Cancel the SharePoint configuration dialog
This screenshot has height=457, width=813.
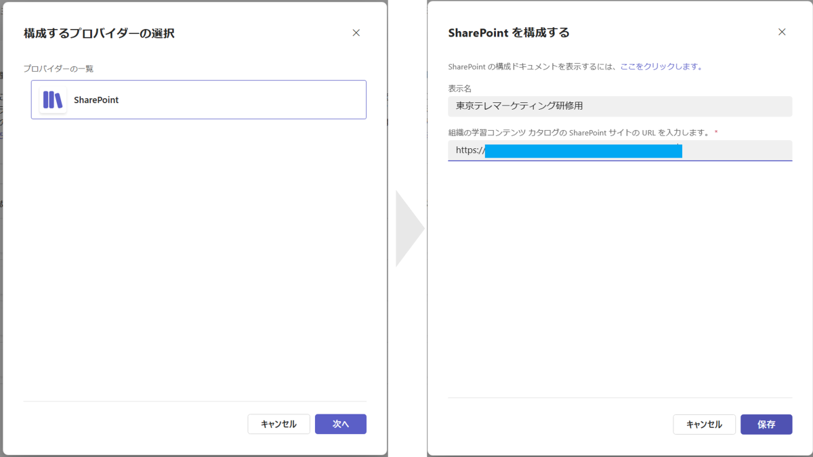(x=704, y=425)
